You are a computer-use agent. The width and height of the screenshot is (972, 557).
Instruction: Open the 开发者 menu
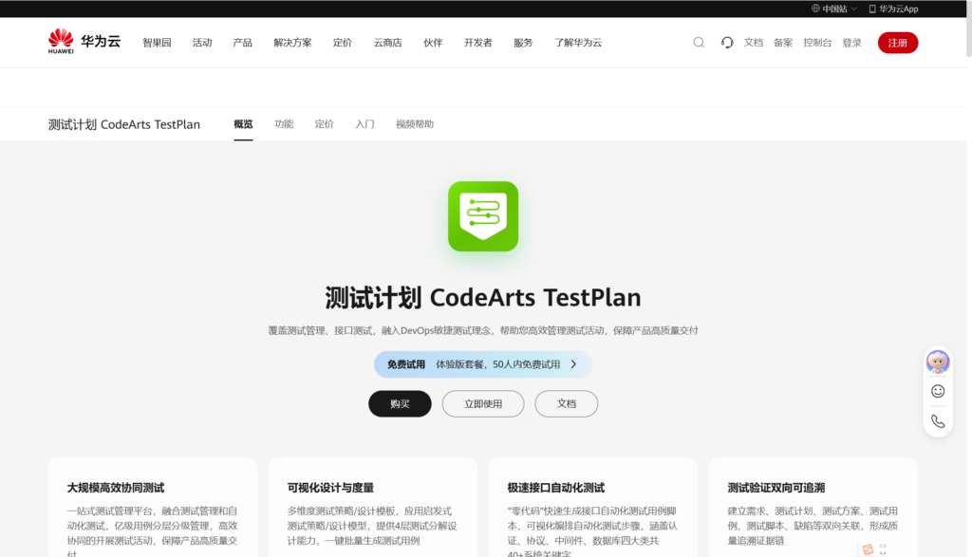click(x=478, y=43)
